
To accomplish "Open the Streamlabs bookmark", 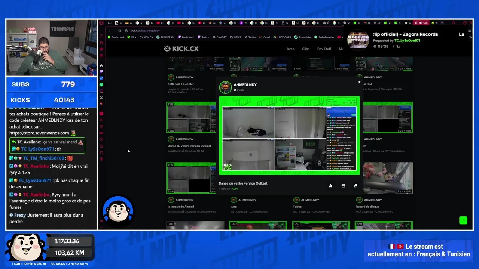I will click(x=303, y=37).
